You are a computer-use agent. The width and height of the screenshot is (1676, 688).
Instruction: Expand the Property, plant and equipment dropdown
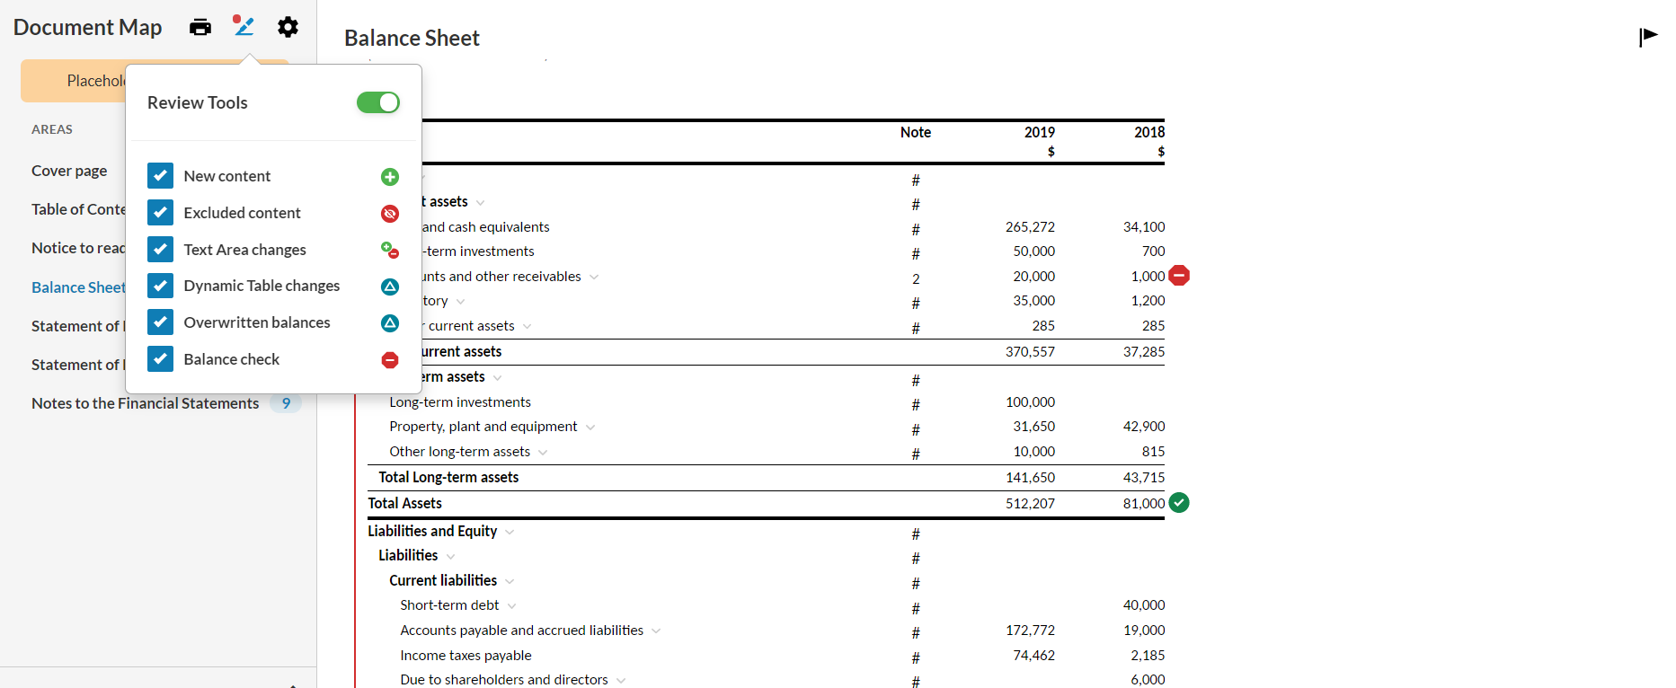[x=590, y=428]
